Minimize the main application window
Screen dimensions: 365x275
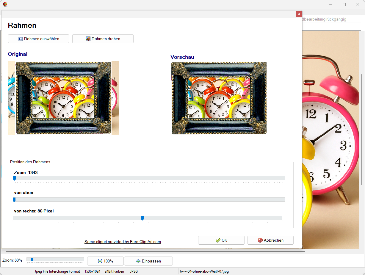click(330, 4)
